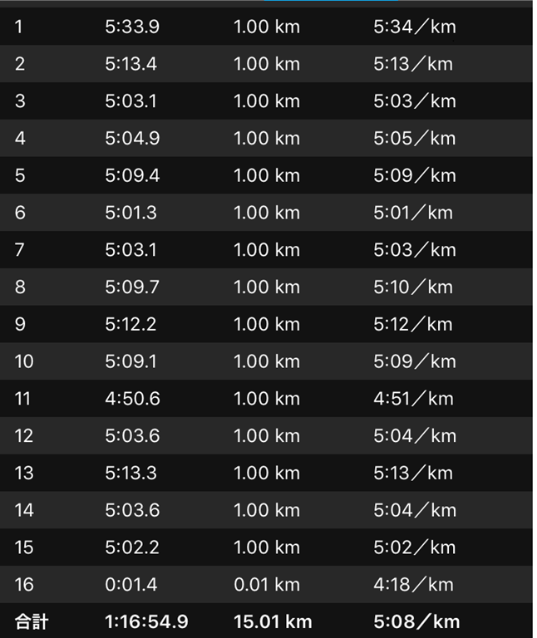Select lap 13 row 5:13.3

pos(266,473)
